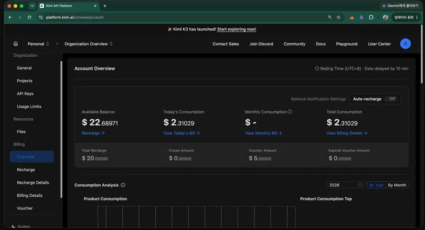Close the Kimi API Platform tab
Image resolution: width=425 pixels, height=230 pixels.
pyautogui.click(x=95, y=6)
